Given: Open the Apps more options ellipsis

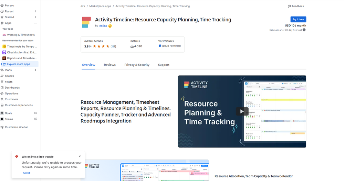Looking at the screenshot, I should [x=35, y=23].
